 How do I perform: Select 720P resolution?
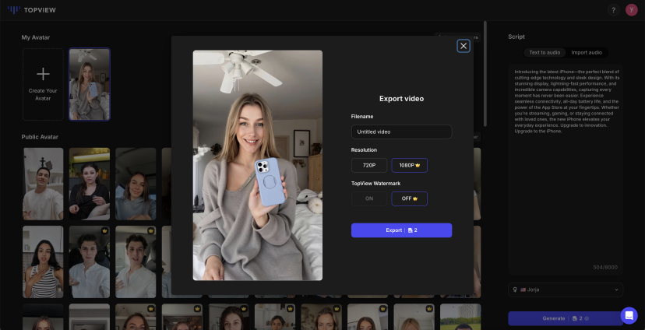pos(369,165)
